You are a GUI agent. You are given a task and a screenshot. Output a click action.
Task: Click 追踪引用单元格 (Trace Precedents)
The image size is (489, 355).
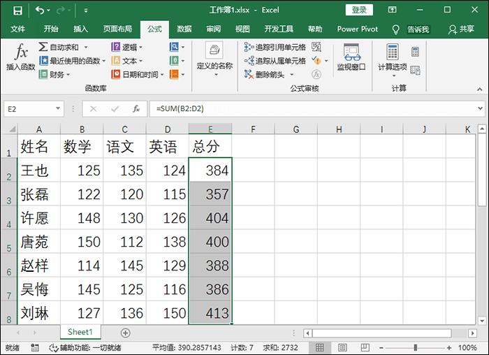275,47
